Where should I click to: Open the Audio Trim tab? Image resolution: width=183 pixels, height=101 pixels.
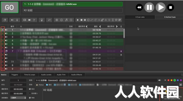(61, 75)
